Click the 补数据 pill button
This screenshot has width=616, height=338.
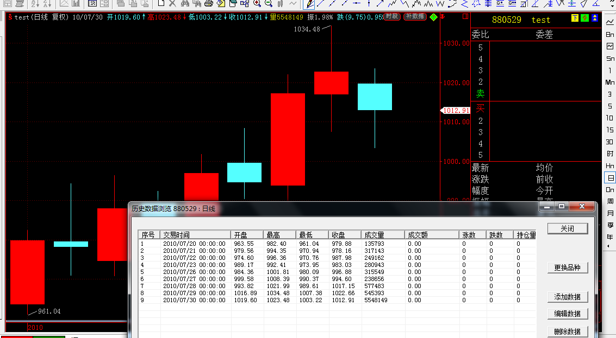click(415, 16)
